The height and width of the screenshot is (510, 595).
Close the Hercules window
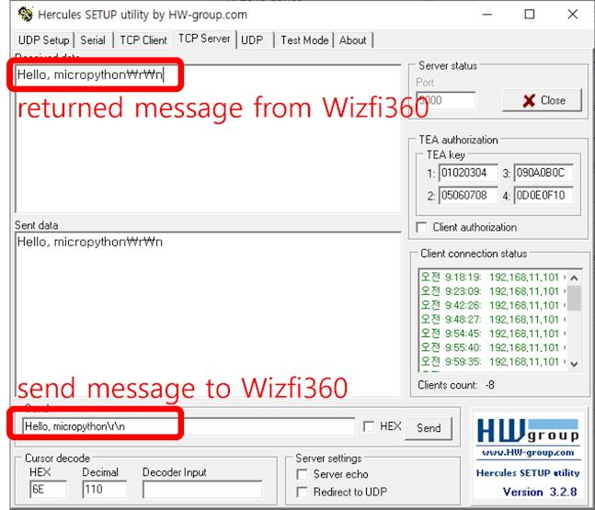(x=573, y=15)
